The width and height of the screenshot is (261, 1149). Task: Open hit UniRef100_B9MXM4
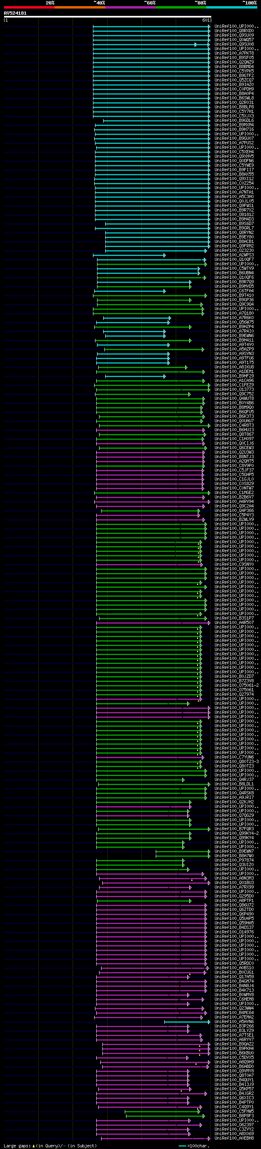tap(234, 125)
